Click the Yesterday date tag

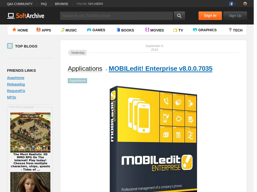(x=78, y=53)
